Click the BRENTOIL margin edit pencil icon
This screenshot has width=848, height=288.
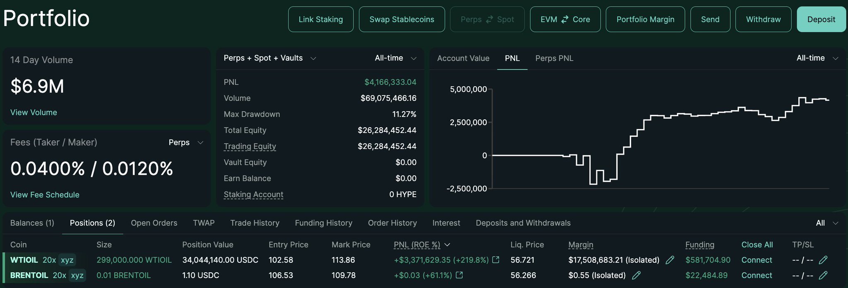pos(636,275)
